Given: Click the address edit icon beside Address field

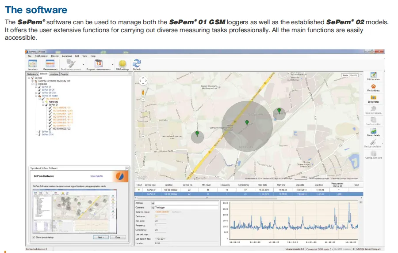Looking at the screenshot, I should click(x=153, y=203).
